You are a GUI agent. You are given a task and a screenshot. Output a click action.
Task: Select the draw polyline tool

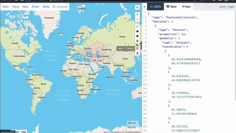coord(137,27)
